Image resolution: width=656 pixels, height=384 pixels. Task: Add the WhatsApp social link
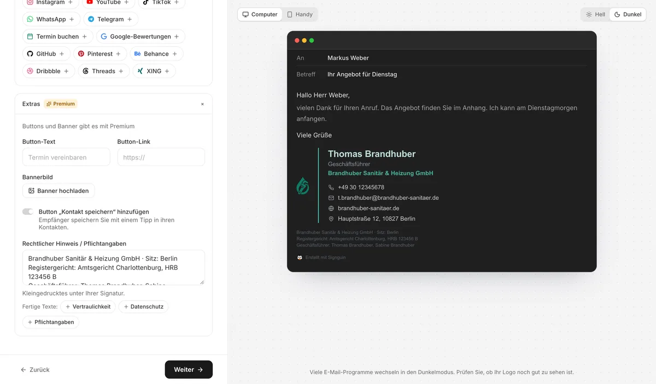[x=51, y=19]
